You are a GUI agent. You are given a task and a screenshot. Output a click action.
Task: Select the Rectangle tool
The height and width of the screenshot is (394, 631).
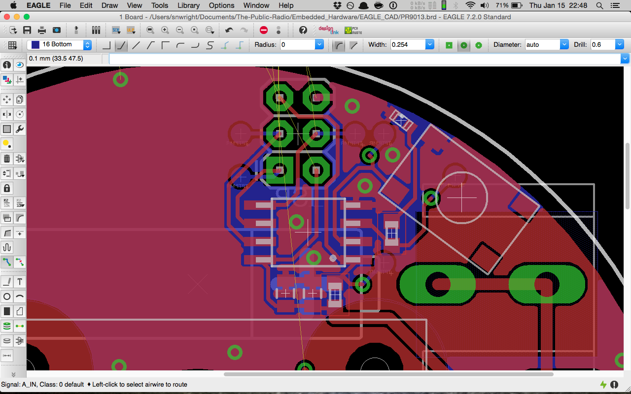tap(7, 311)
